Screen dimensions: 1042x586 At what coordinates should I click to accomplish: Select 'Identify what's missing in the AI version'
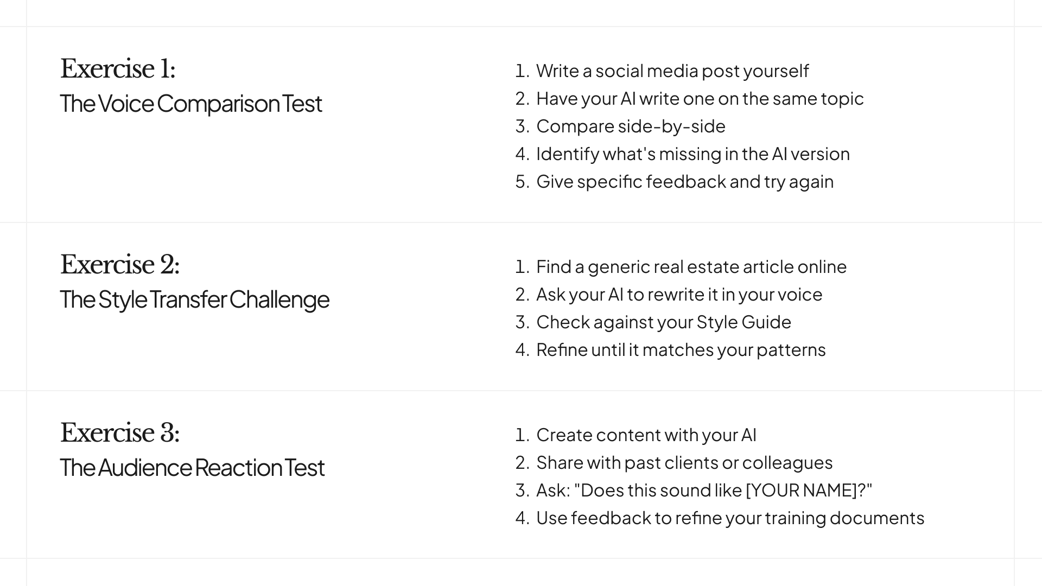(692, 154)
